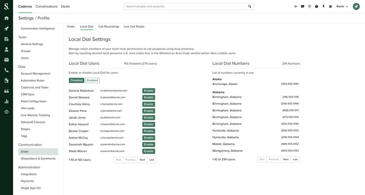Open Dispositions & Sentiments settings

pyautogui.click(x=38, y=159)
